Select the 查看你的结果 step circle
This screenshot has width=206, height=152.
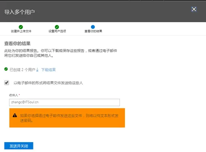tap(93, 27)
